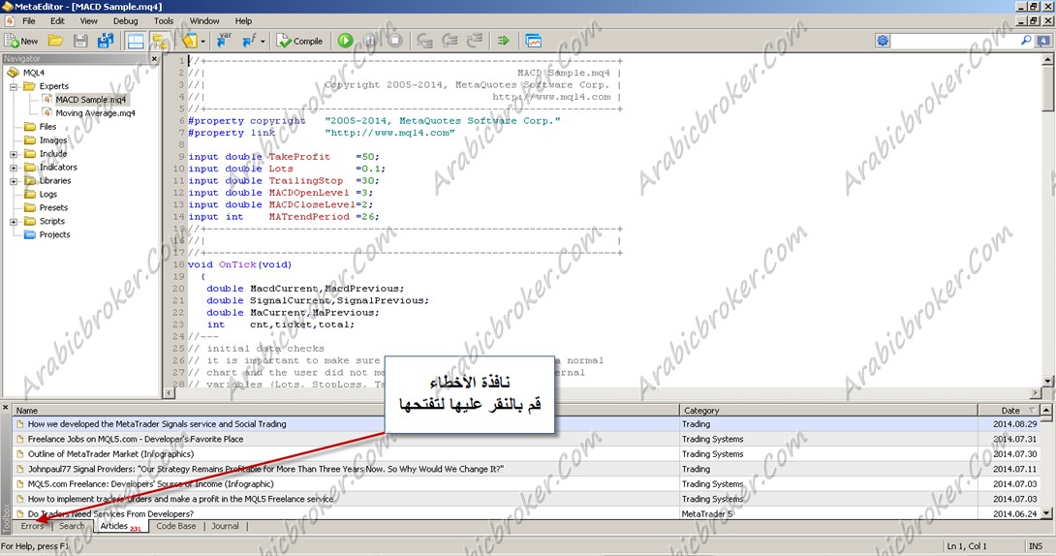
Task: Select the Projects folder
Action: pyautogui.click(x=54, y=234)
